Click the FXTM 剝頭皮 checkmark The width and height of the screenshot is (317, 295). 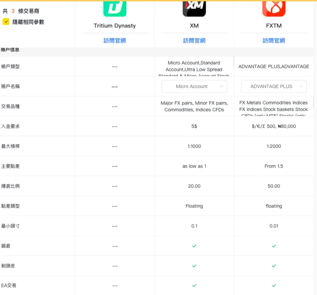pos(274,266)
